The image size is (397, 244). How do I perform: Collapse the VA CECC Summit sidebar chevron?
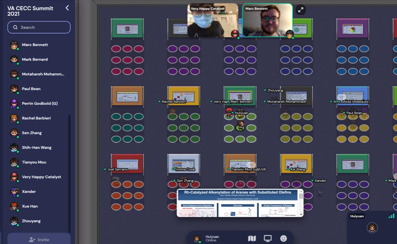(x=67, y=8)
